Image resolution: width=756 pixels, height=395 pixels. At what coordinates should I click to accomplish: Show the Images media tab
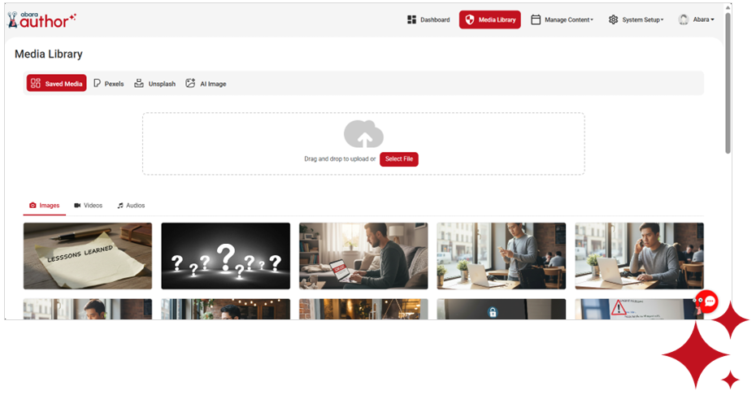pyautogui.click(x=45, y=206)
